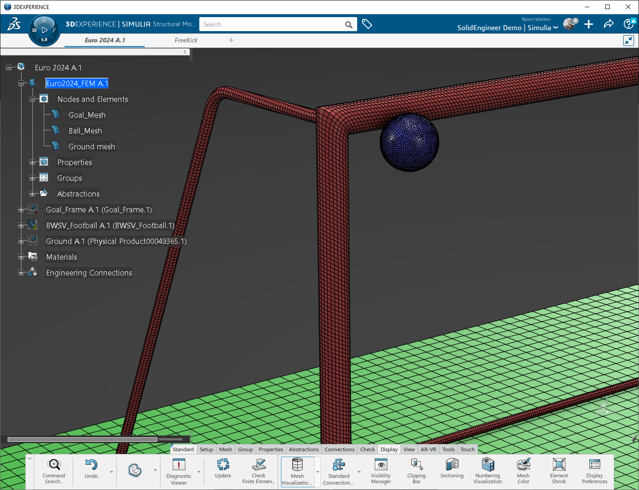Expand the Materials tree node
The height and width of the screenshot is (490, 639).
tap(21, 257)
